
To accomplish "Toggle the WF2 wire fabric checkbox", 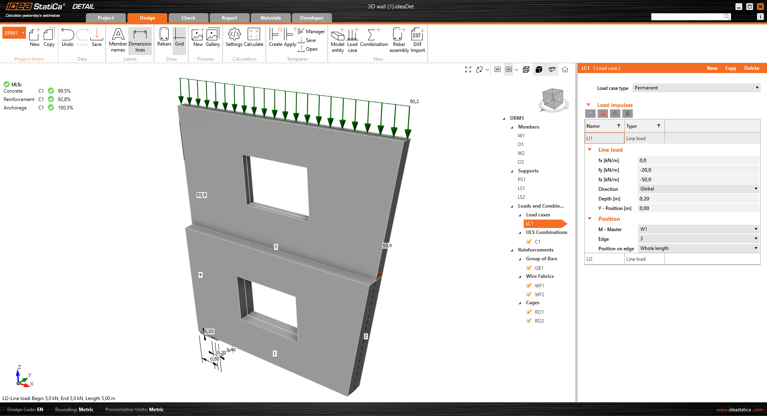I will [x=529, y=294].
